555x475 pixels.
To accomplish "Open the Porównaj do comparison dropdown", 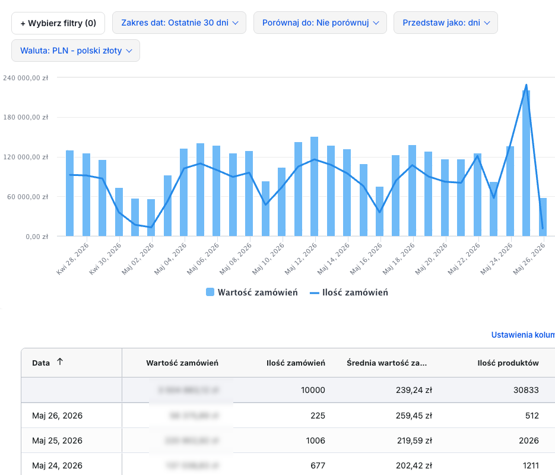I will coord(320,23).
